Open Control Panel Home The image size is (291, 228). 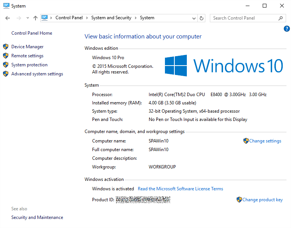tap(32, 33)
